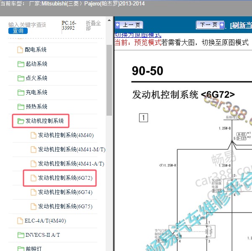Click the tree panel scroll-up arrow

click(109, 21)
